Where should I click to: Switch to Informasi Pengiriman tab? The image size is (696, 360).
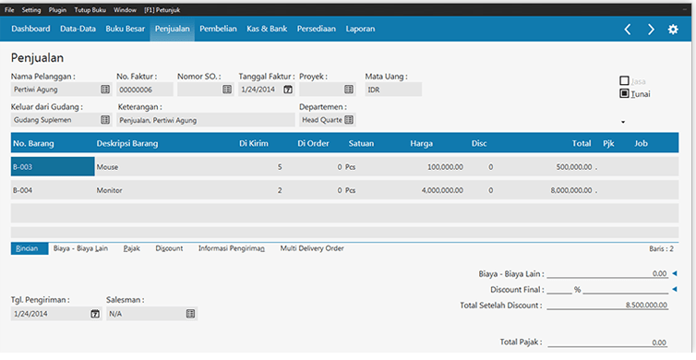click(x=232, y=248)
